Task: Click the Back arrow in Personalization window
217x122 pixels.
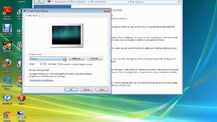Action: point(36,2)
